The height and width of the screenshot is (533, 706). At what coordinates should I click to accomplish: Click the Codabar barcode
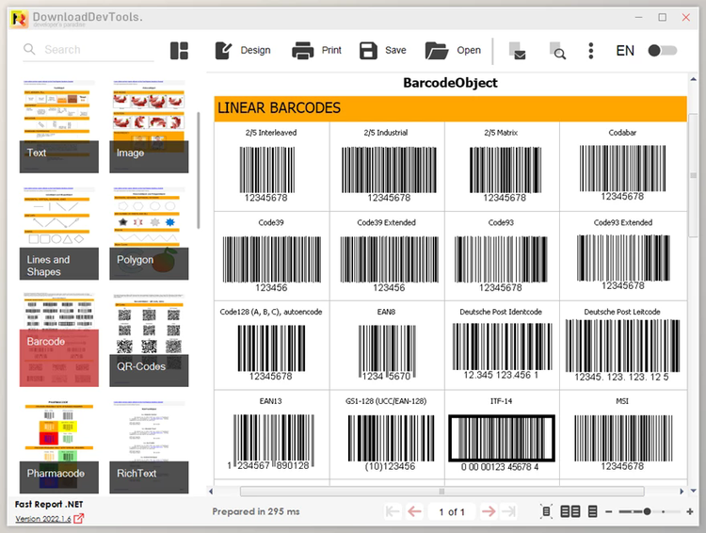tap(622, 173)
